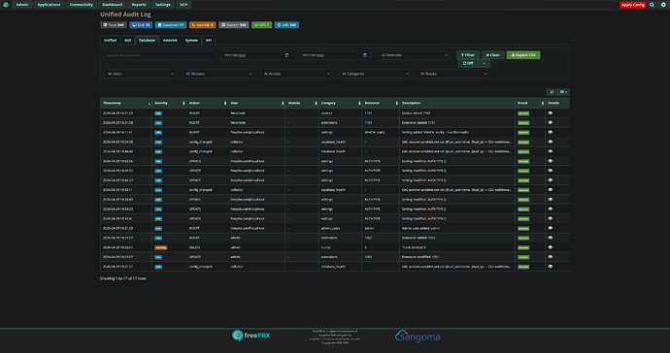Open the Admin menu
The width and height of the screenshot is (670, 353).
[21, 5]
